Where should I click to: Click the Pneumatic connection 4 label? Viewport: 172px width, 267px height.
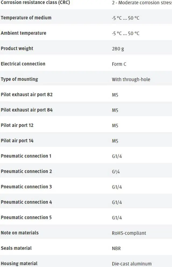(x=26, y=202)
